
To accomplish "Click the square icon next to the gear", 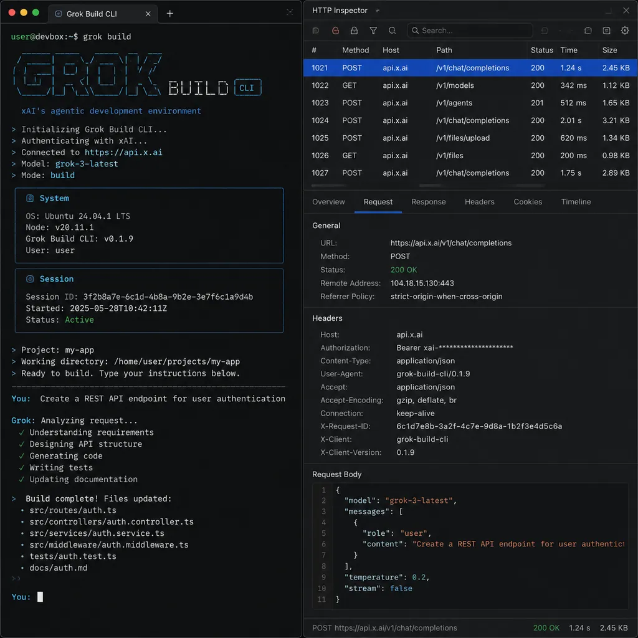I will (606, 31).
